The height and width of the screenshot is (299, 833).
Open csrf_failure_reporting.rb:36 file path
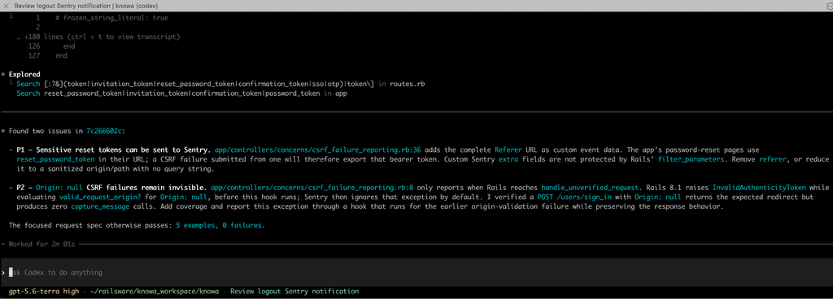[x=318, y=150]
